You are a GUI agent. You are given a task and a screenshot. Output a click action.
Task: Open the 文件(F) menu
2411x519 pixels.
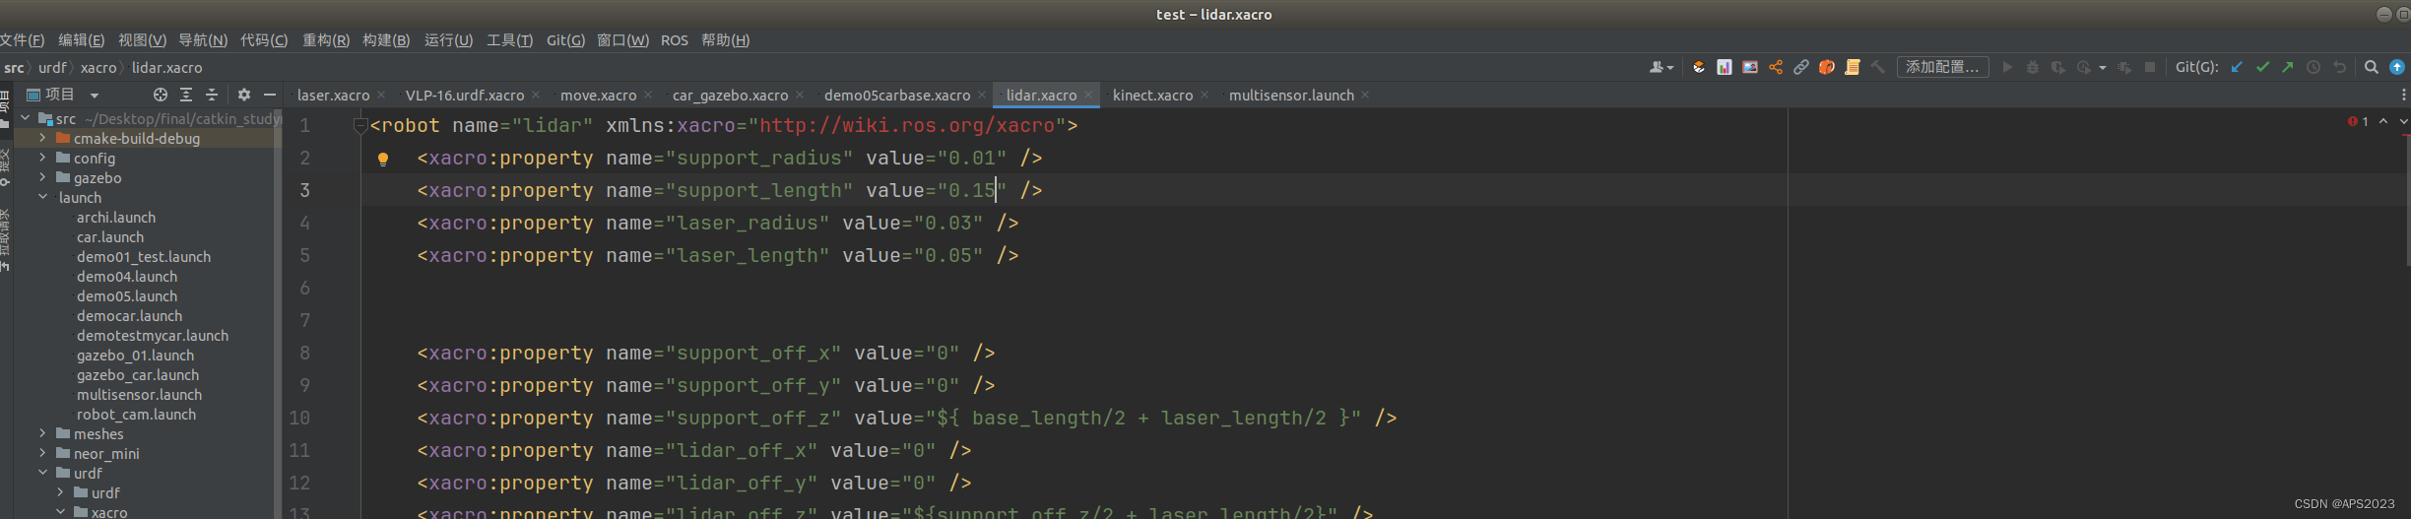click(22, 40)
